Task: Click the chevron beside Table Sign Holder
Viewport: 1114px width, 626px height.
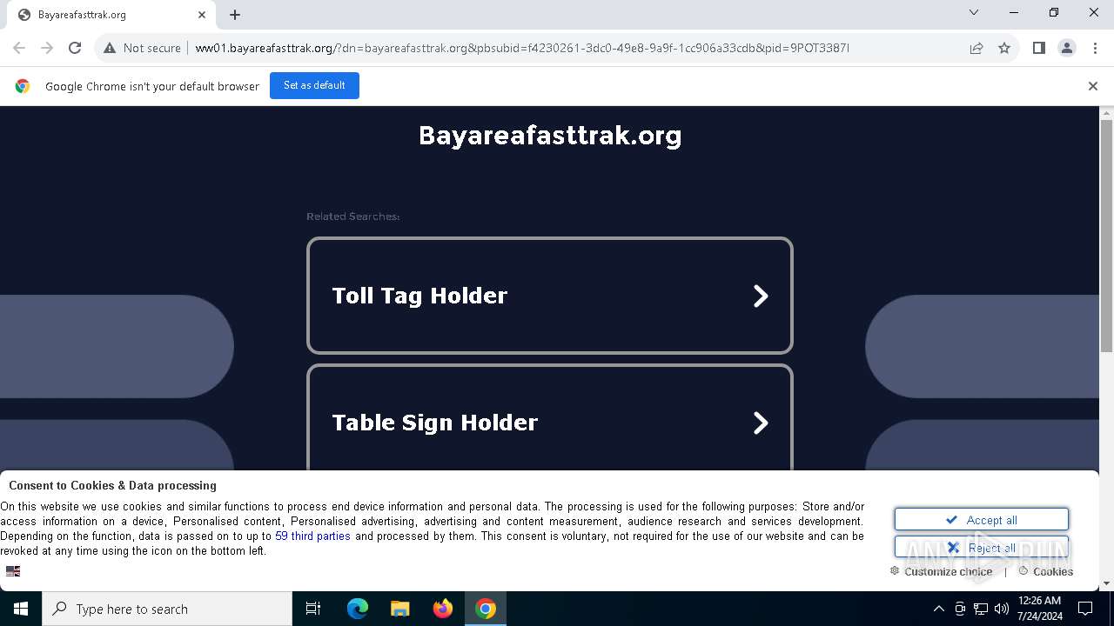Action: click(x=760, y=423)
